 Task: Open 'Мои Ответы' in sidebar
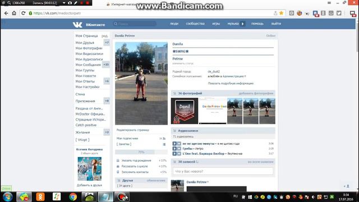point(85,81)
